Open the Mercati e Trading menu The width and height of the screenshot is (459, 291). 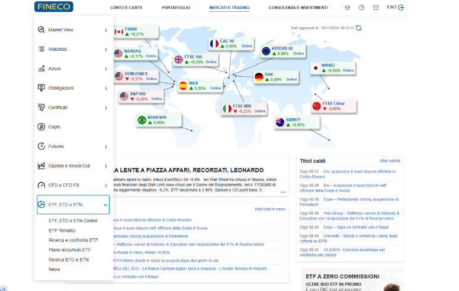pyautogui.click(x=229, y=8)
